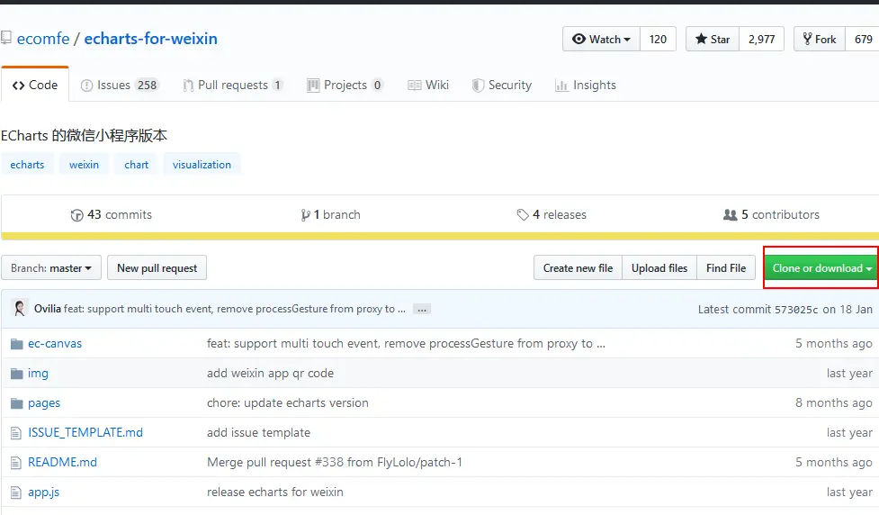Open commit 'add issue template' message
The height and width of the screenshot is (515, 879).
[258, 432]
